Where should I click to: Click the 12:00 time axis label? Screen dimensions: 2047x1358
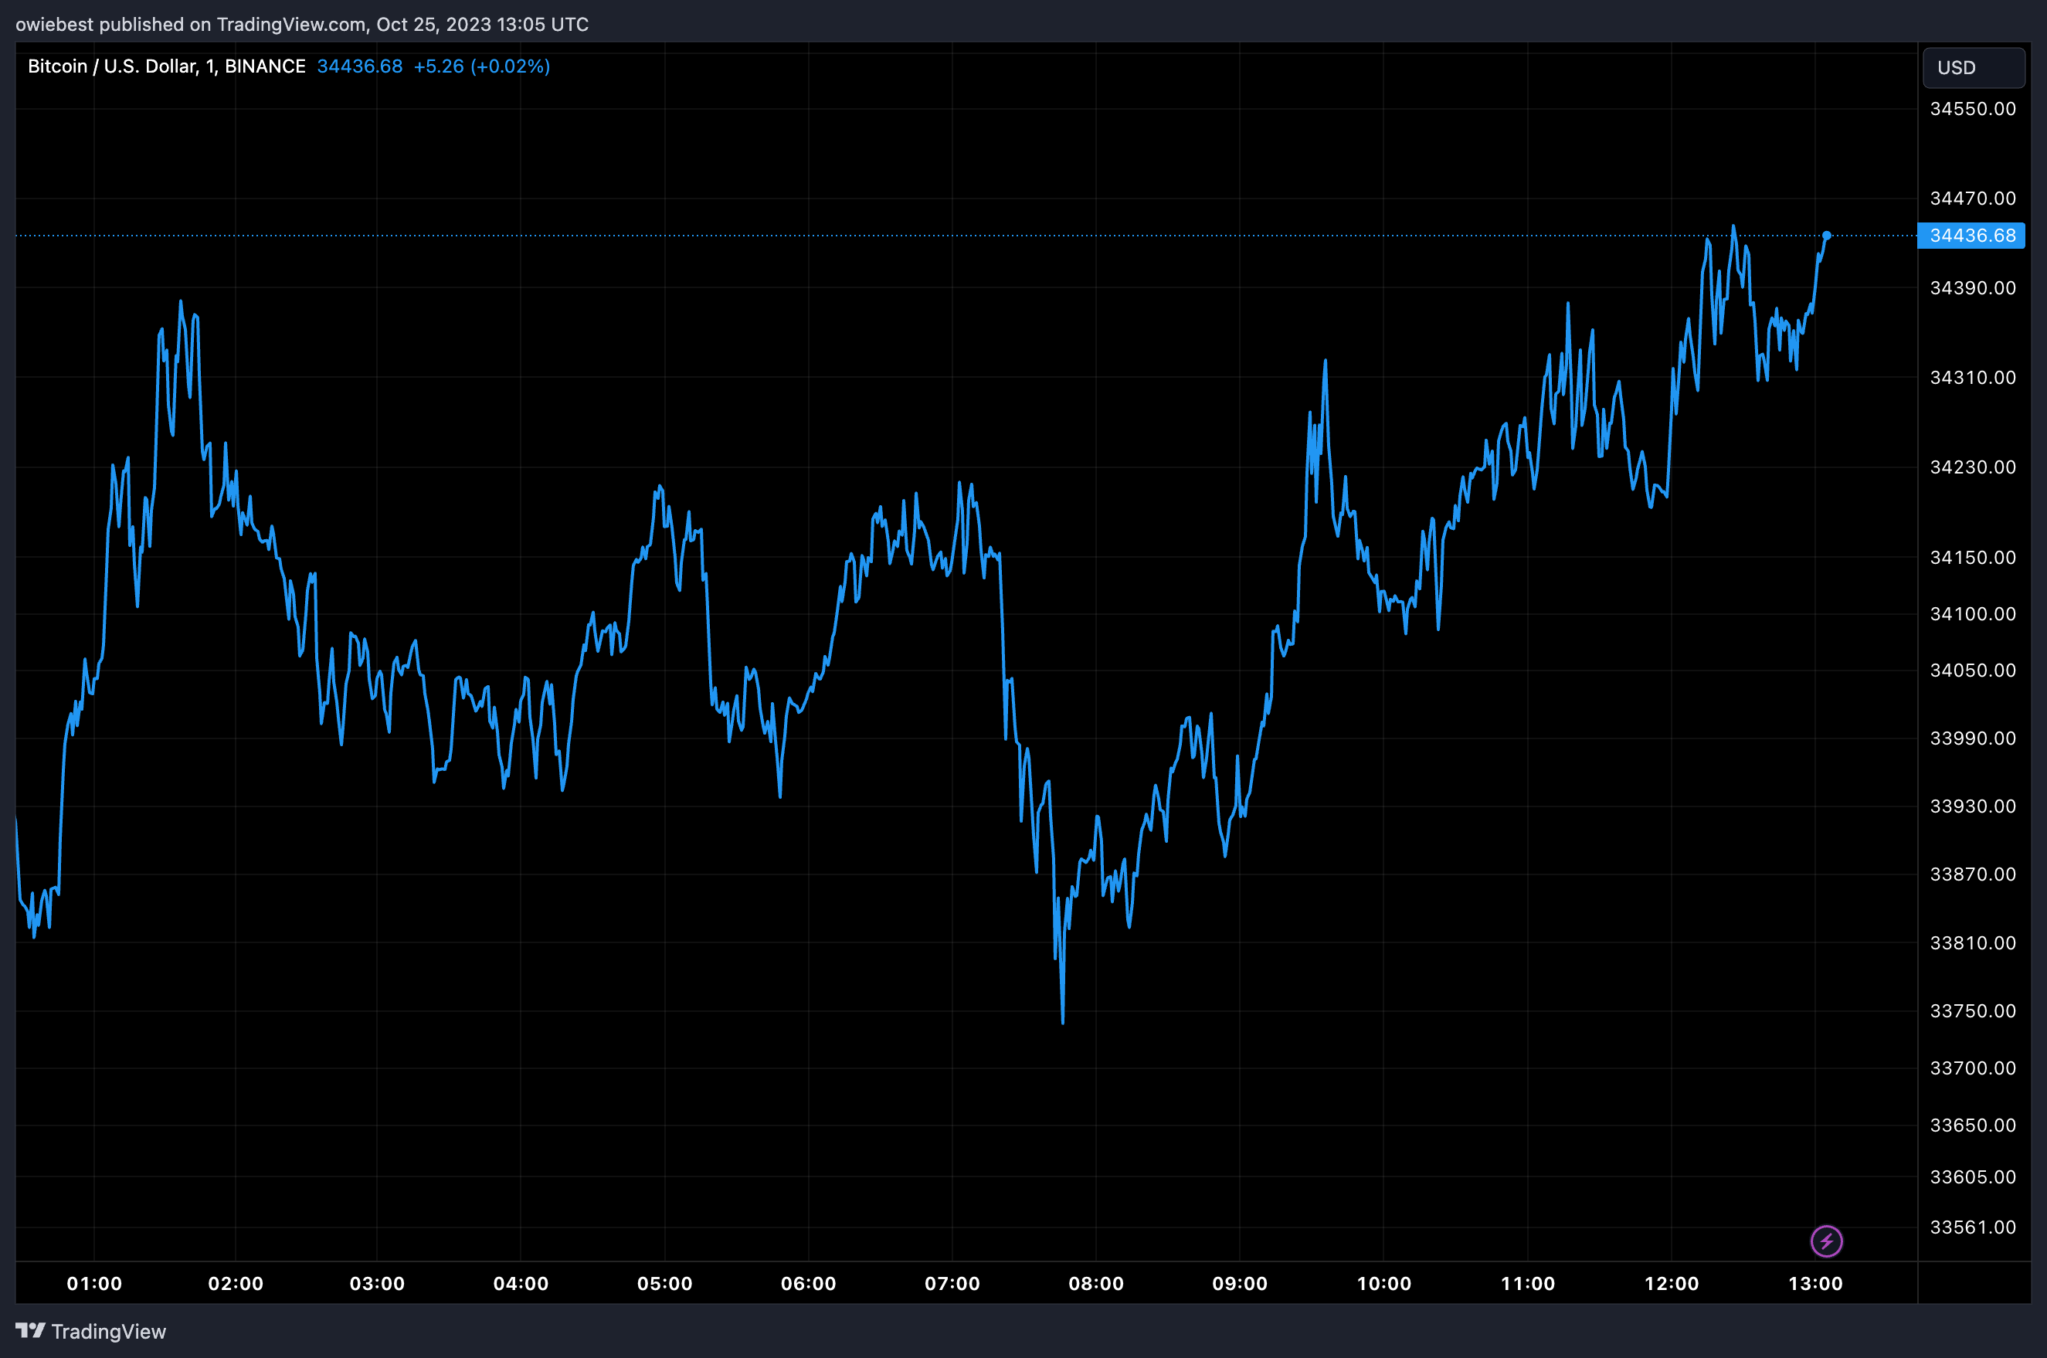[1671, 1284]
